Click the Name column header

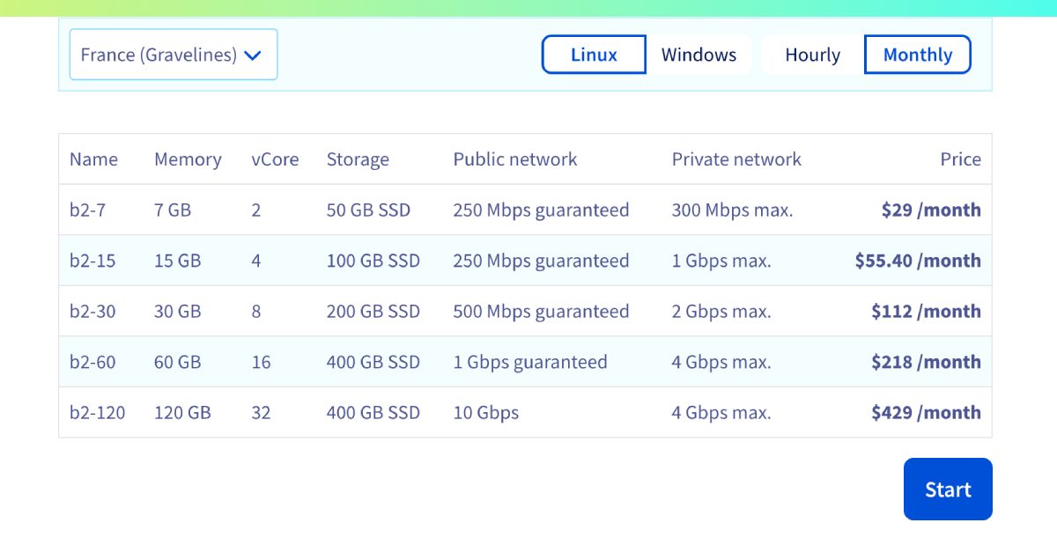(x=94, y=159)
